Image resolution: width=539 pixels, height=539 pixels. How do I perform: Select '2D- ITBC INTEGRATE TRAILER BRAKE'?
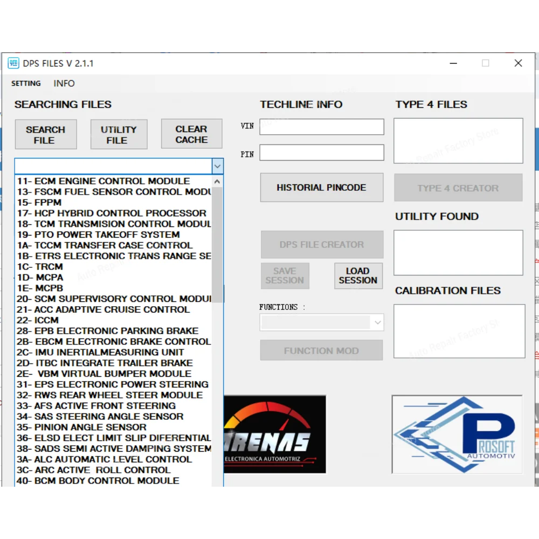pos(113,363)
